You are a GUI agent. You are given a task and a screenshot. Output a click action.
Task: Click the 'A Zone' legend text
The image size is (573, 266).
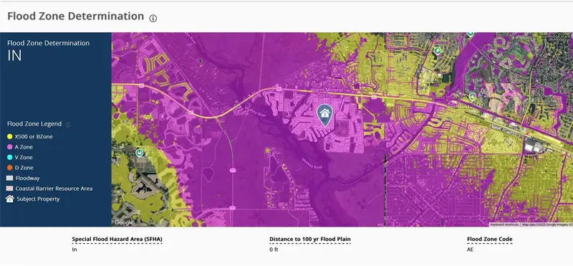[x=24, y=147]
